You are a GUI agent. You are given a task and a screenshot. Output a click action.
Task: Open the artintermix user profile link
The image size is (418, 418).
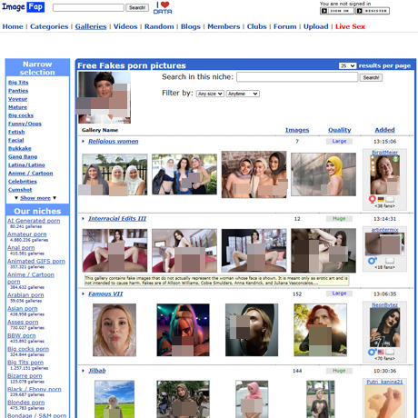[384, 230]
